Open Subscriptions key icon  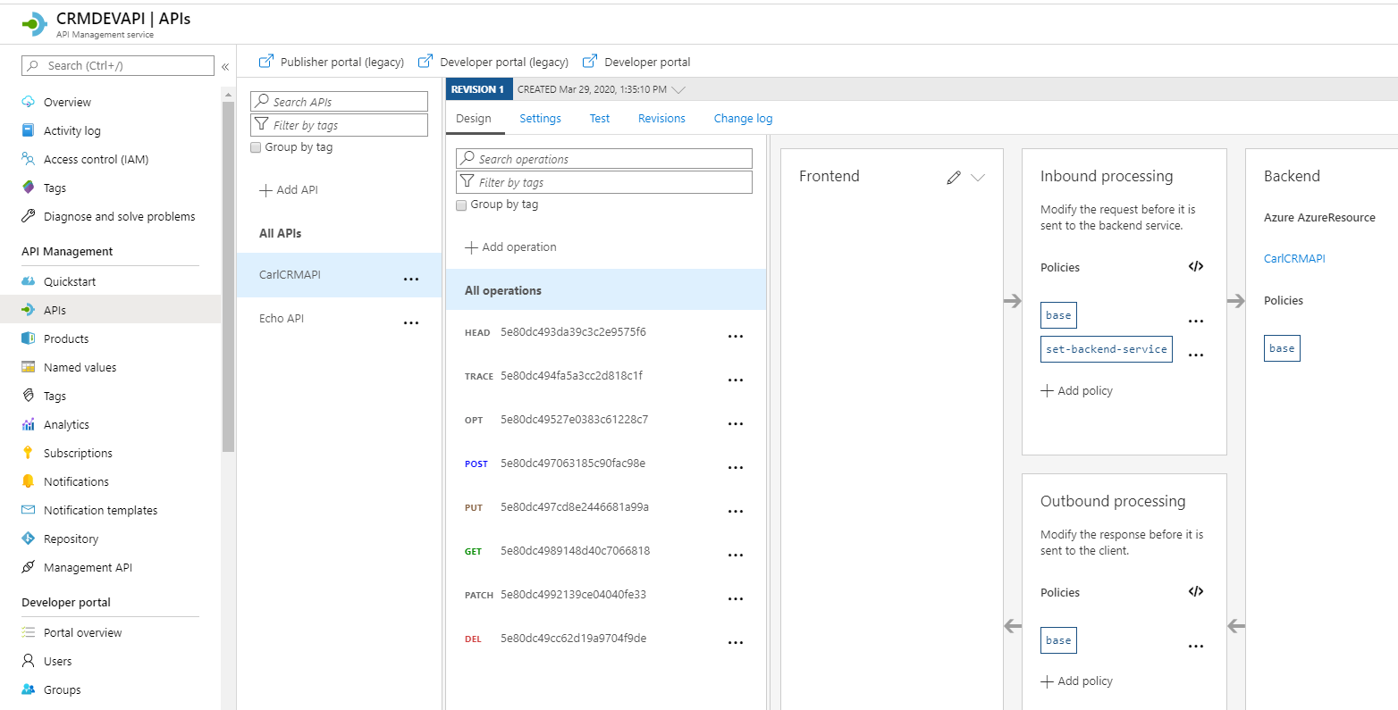(28, 453)
